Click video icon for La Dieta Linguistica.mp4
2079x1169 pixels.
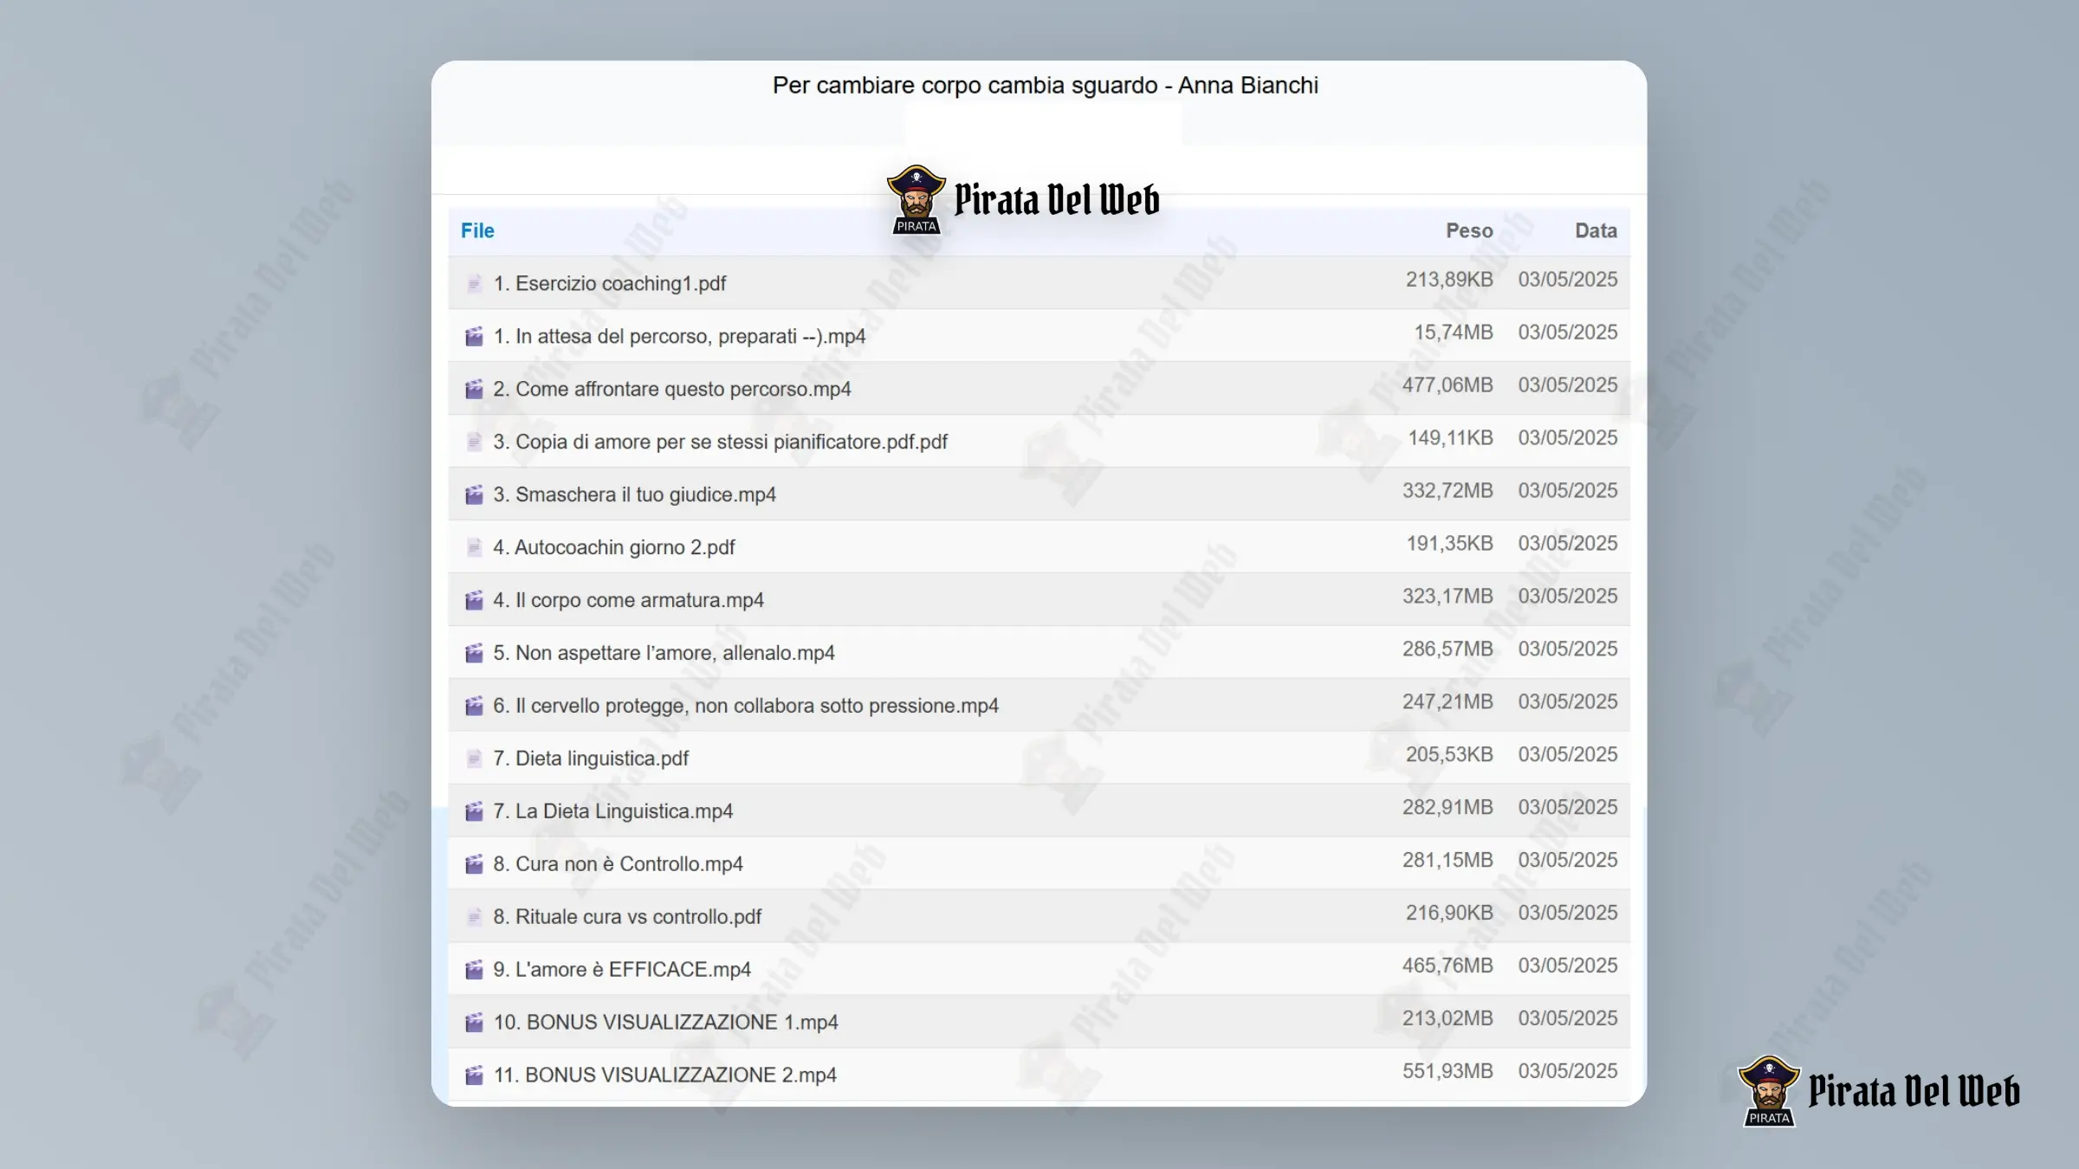pyautogui.click(x=474, y=811)
